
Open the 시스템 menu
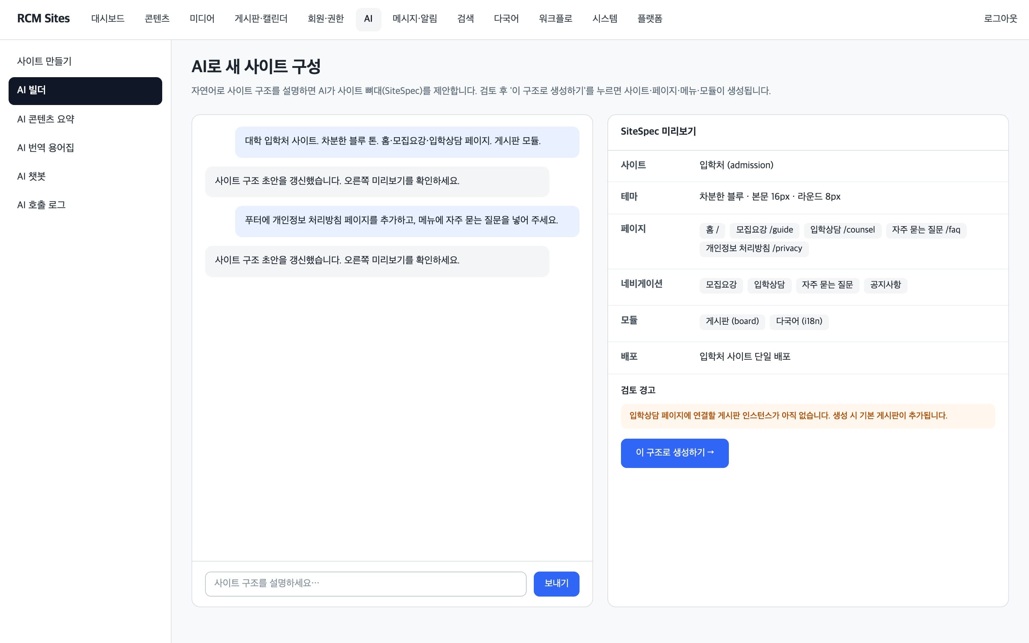[x=605, y=19]
